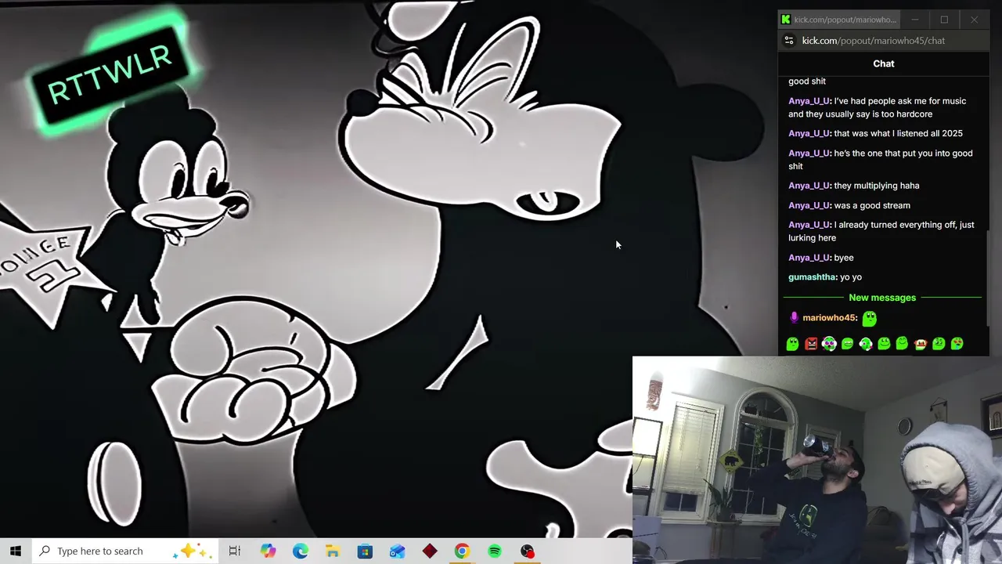This screenshot has height=564, width=1002.
Task: Open Task View from taskbar
Action: point(234,551)
